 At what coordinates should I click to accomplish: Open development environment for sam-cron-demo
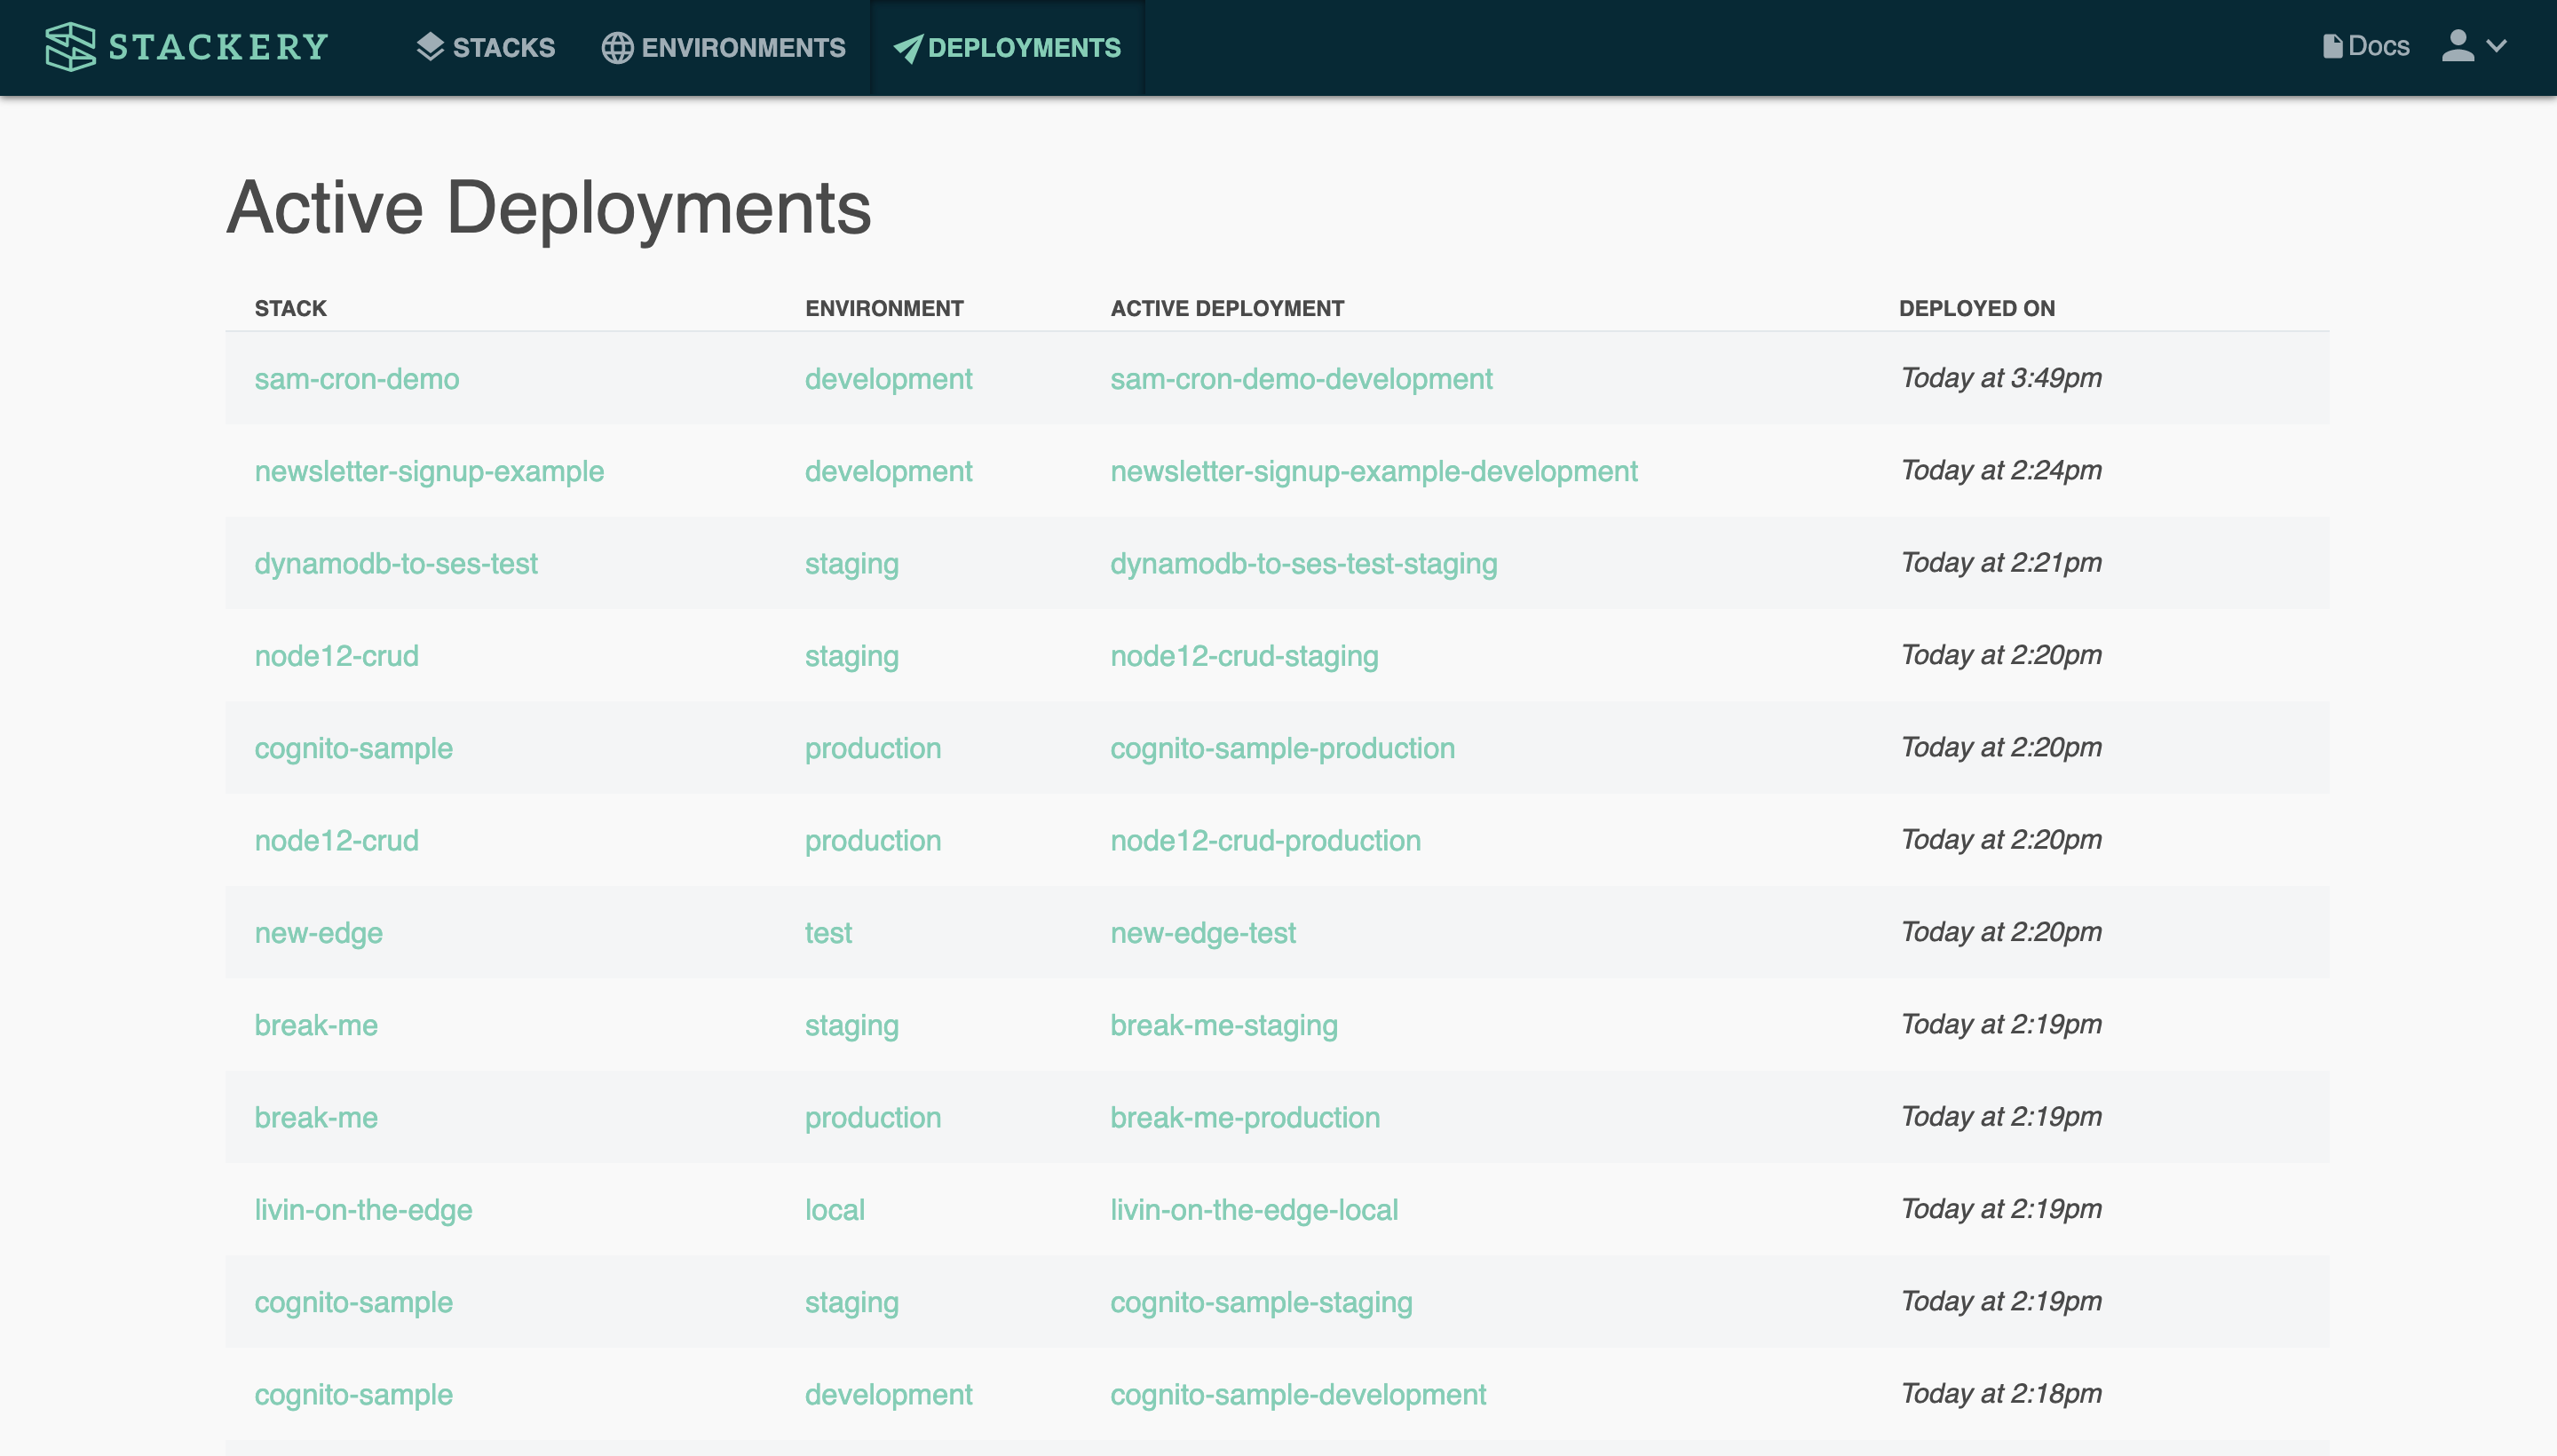(888, 378)
